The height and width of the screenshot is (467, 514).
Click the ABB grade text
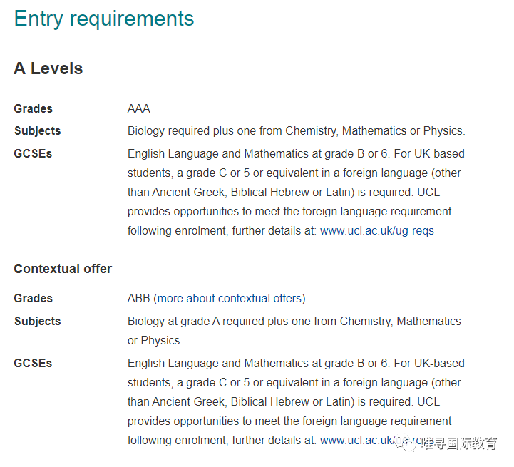[x=138, y=299]
